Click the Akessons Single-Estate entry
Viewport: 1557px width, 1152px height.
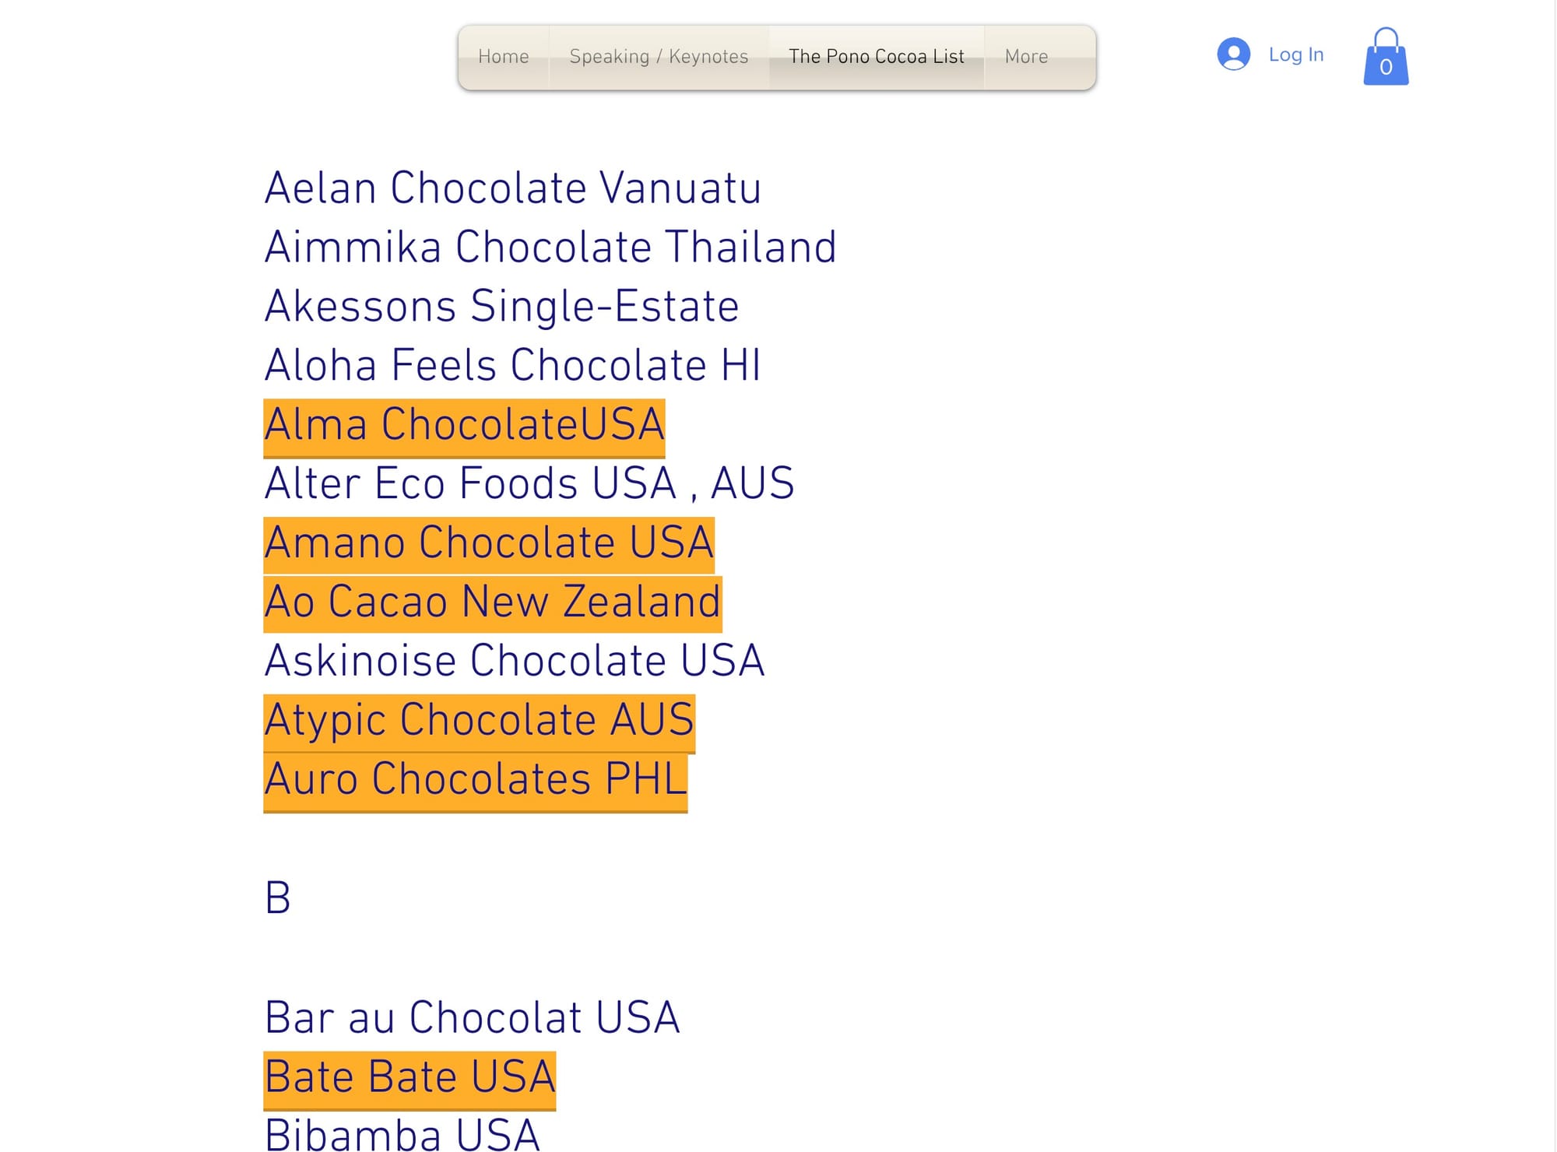pos(502,307)
